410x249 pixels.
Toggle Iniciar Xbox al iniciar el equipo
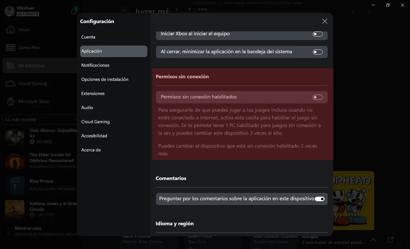pos(318,34)
